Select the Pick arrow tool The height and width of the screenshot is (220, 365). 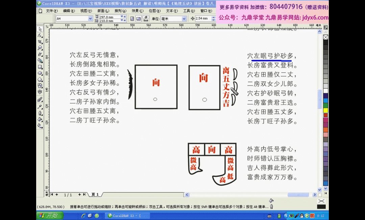coord(40,29)
